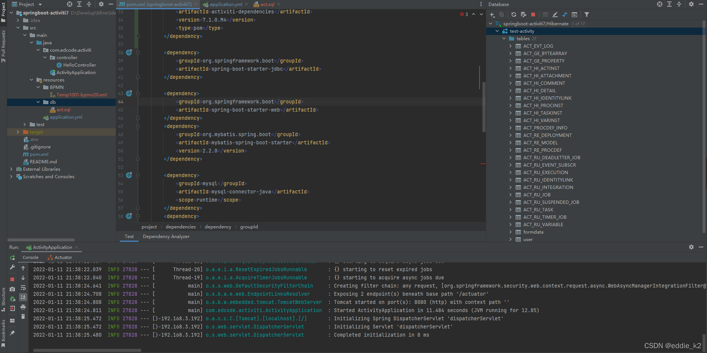This screenshot has width=707, height=353.
Task: Collapse the tables group in Database
Action: click(504, 39)
